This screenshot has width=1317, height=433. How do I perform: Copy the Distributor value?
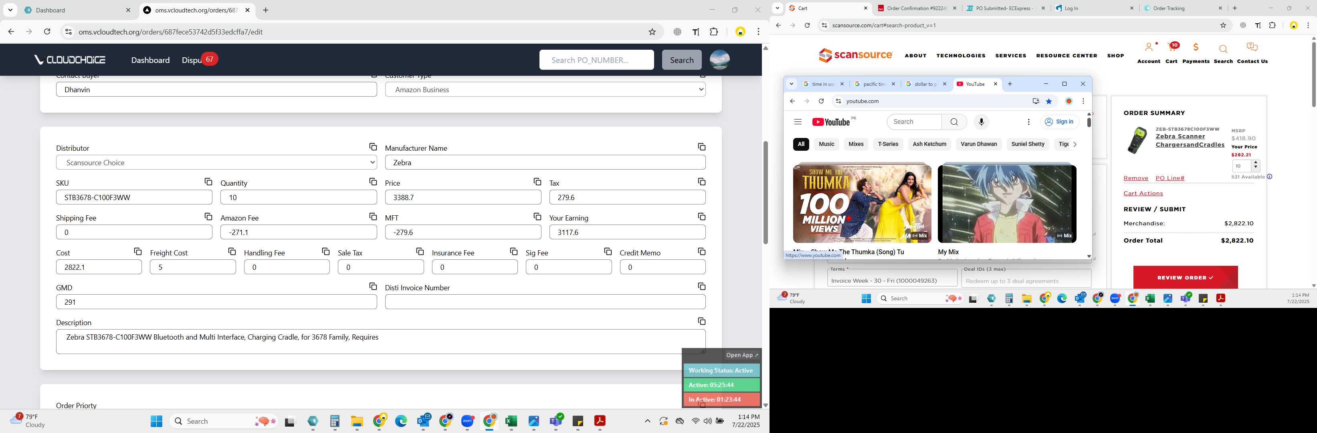[373, 147]
